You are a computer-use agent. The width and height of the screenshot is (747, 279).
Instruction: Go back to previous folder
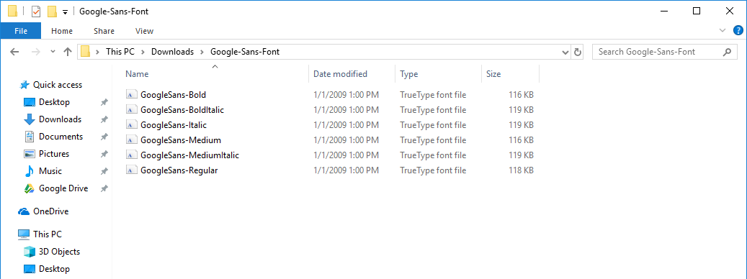pos(14,52)
